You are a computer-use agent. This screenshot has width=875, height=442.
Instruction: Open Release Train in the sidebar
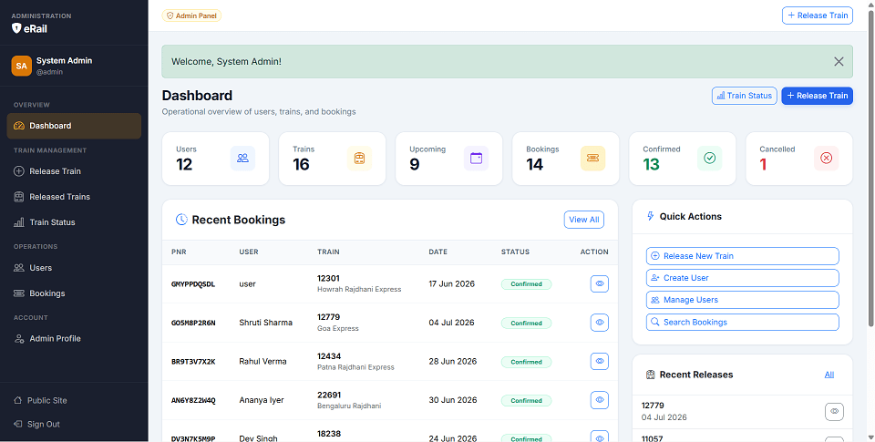tap(74, 171)
